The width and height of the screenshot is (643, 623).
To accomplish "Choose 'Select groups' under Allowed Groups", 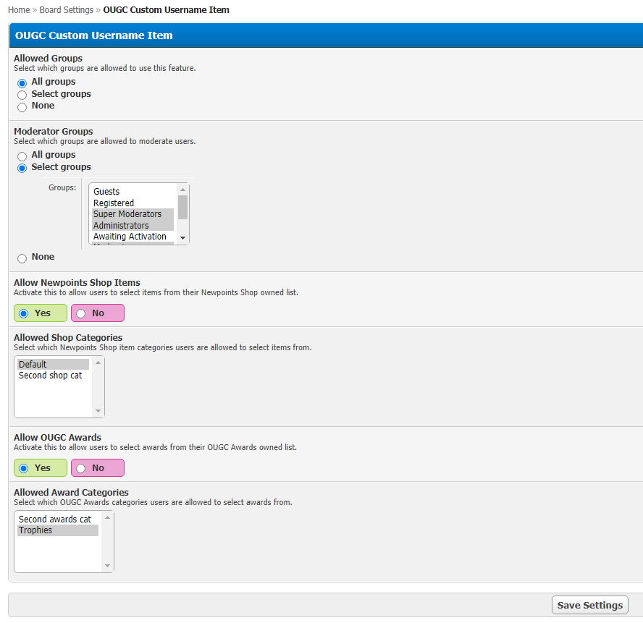I will point(22,95).
